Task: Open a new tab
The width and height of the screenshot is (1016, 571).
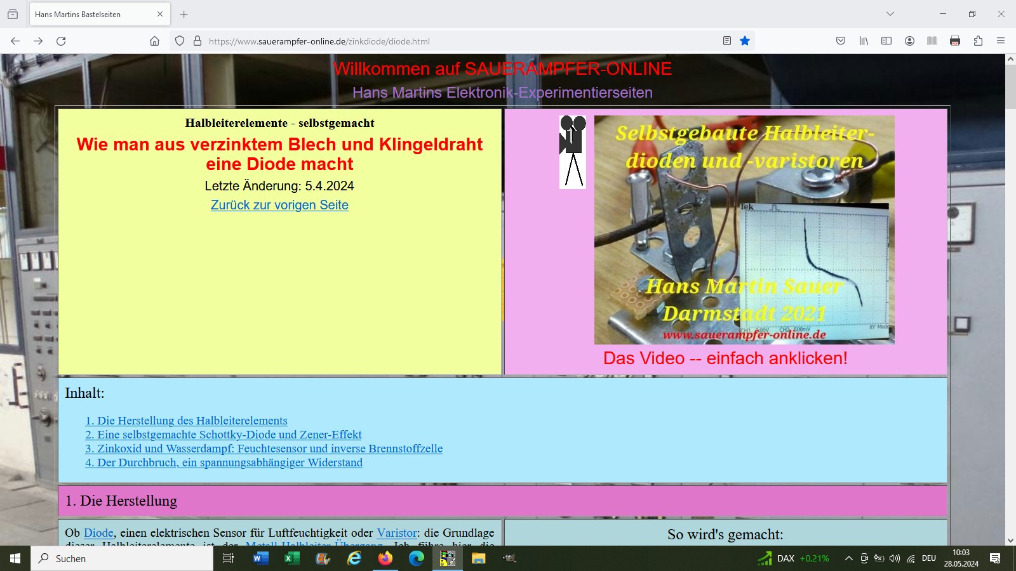Action: pyautogui.click(x=184, y=14)
